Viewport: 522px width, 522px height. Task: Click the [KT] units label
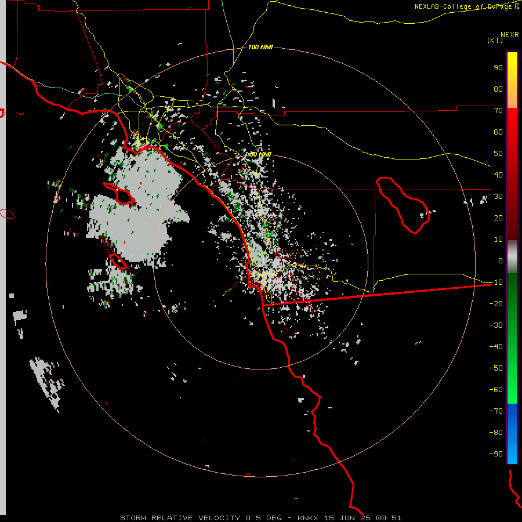(495, 40)
